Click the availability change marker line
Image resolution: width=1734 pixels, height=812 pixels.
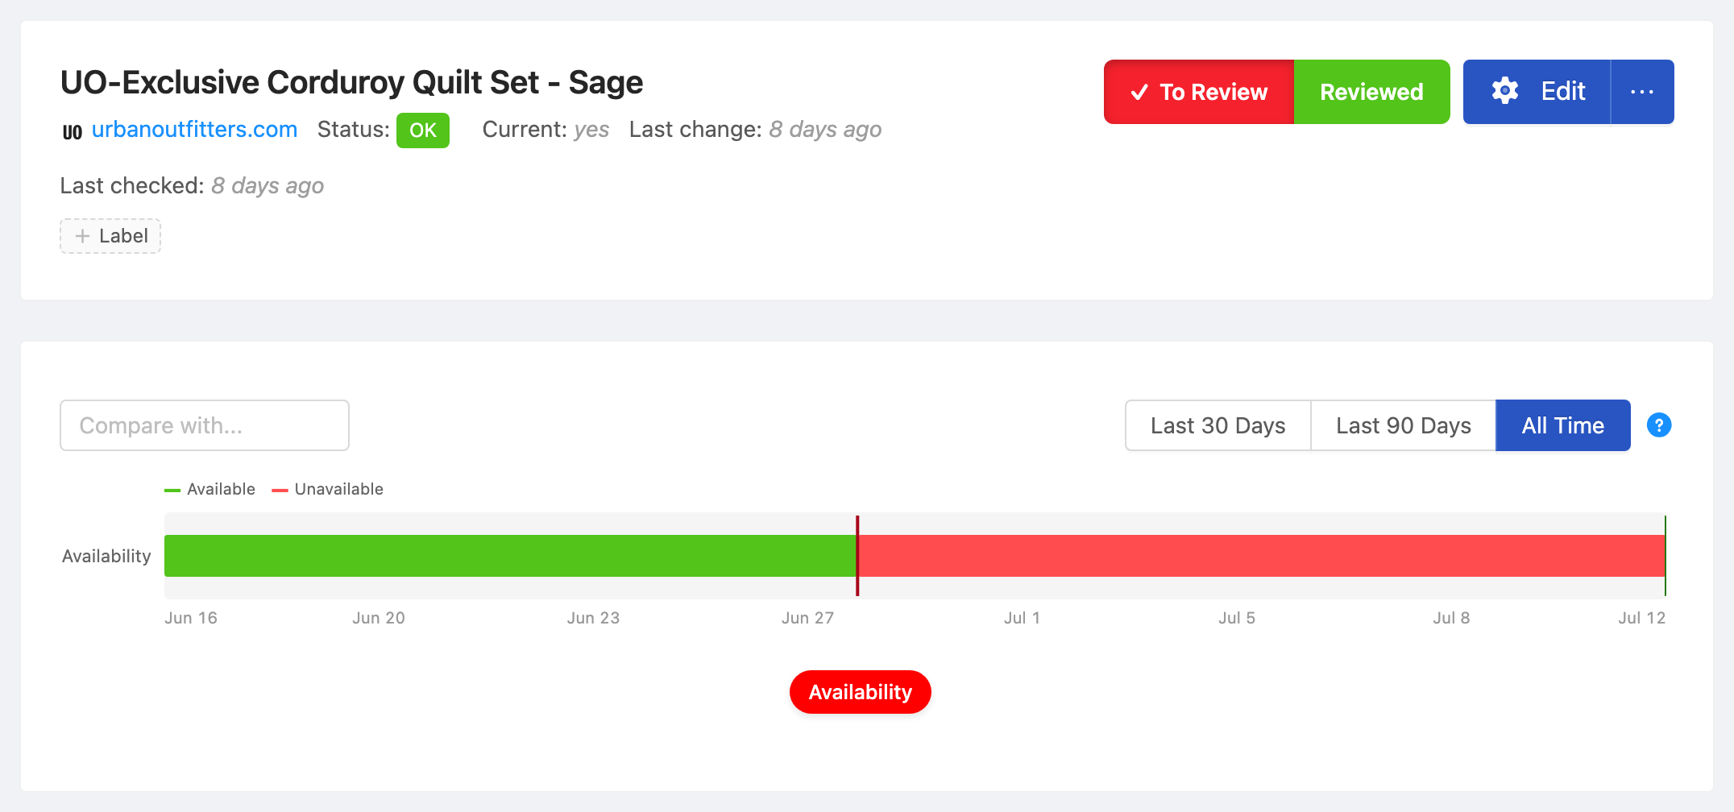click(x=857, y=556)
